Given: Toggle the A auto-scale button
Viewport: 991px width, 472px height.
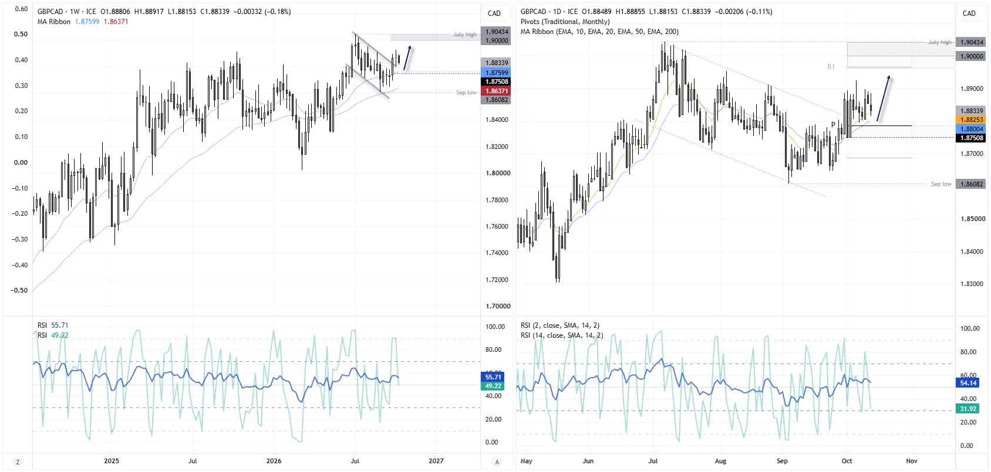Looking at the screenshot, I should pos(497,462).
